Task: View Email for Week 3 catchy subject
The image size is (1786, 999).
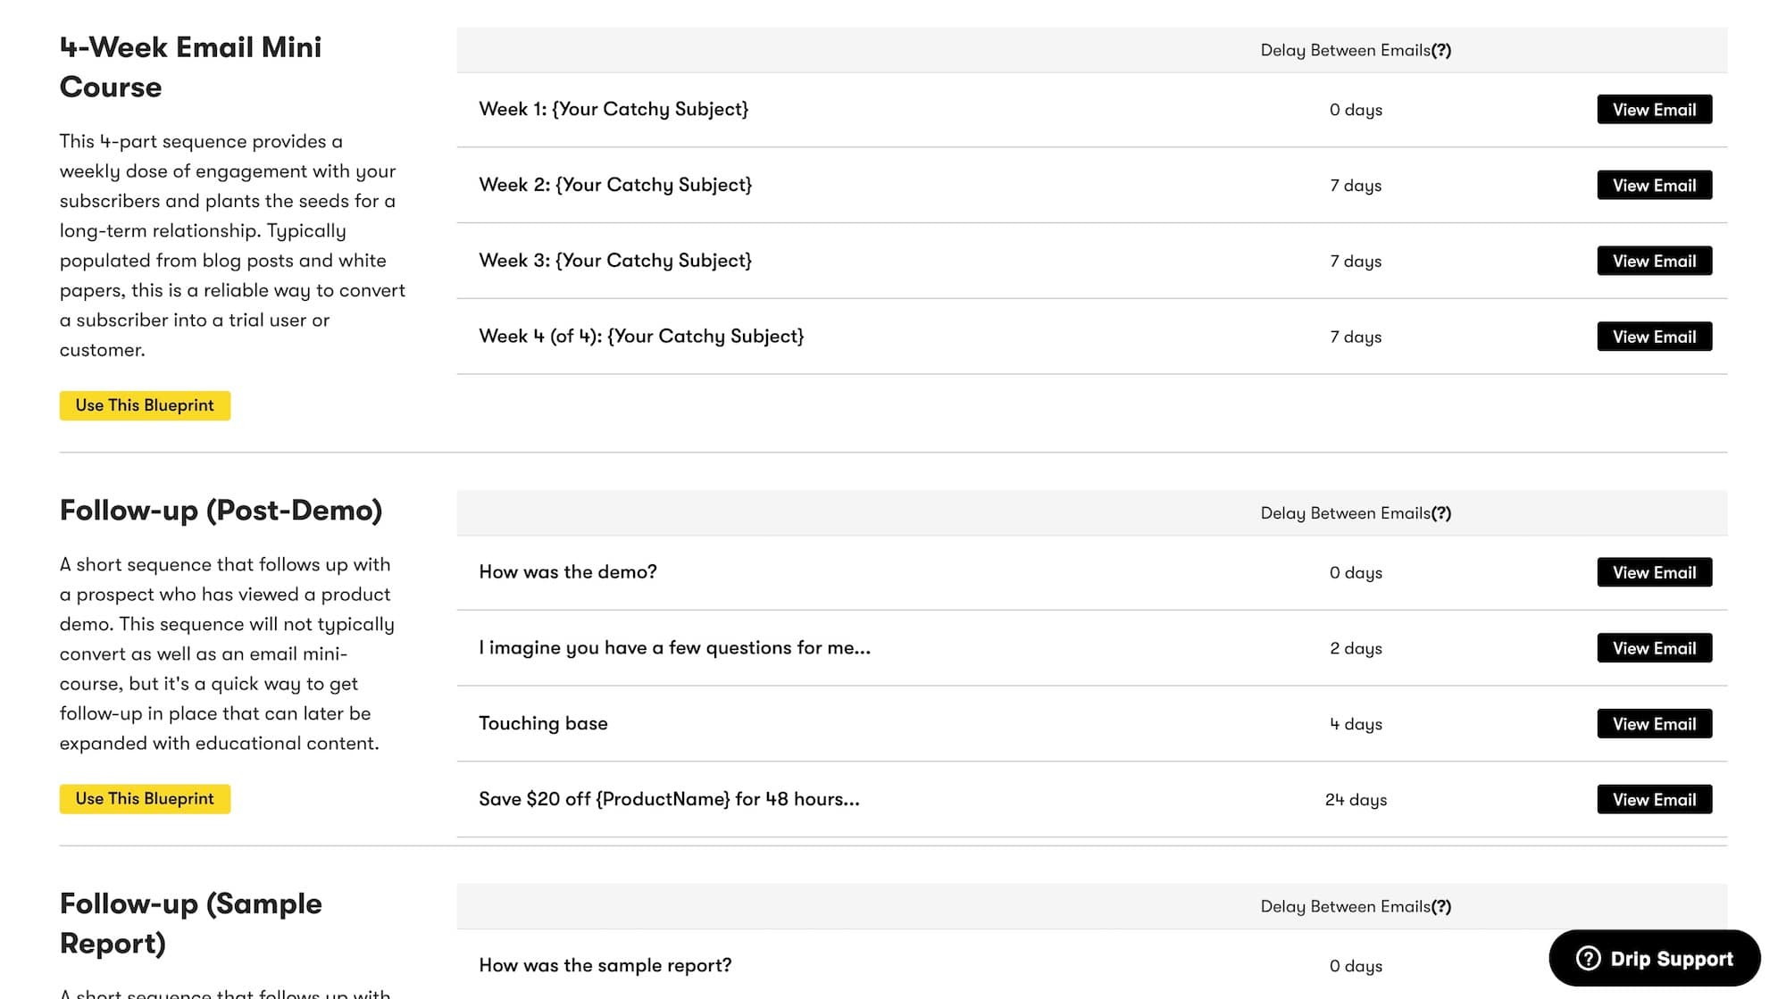Action: click(1653, 261)
